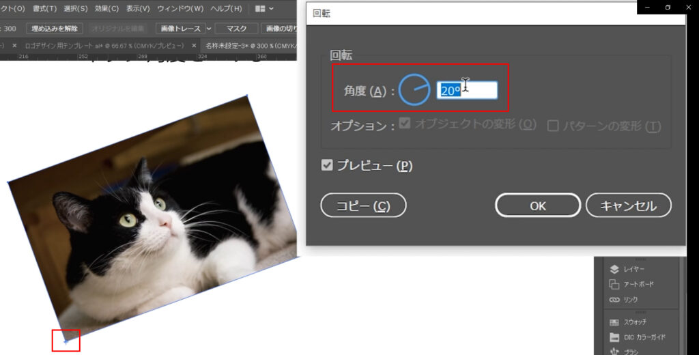Click the キャンセル button
This screenshot has height=355, width=699.
629,205
